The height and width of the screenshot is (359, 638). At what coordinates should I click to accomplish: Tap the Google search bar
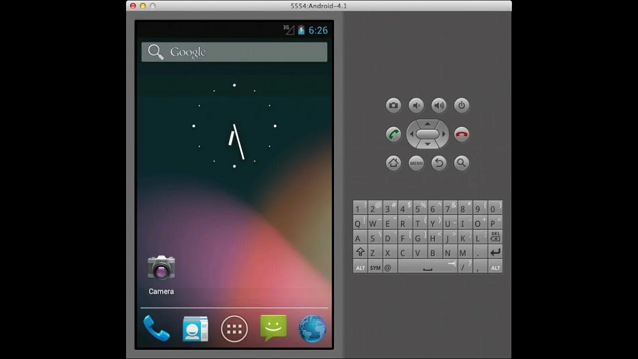click(x=234, y=52)
